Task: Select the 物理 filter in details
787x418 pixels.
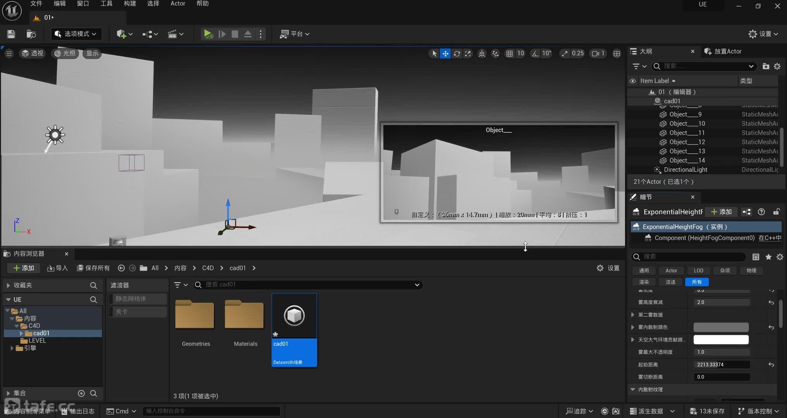Action: click(x=751, y=271)
